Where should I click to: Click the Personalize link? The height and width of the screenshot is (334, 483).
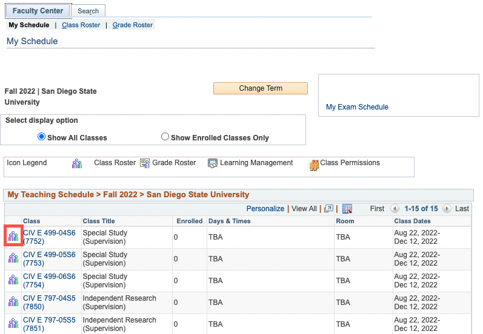coord(265,209)
